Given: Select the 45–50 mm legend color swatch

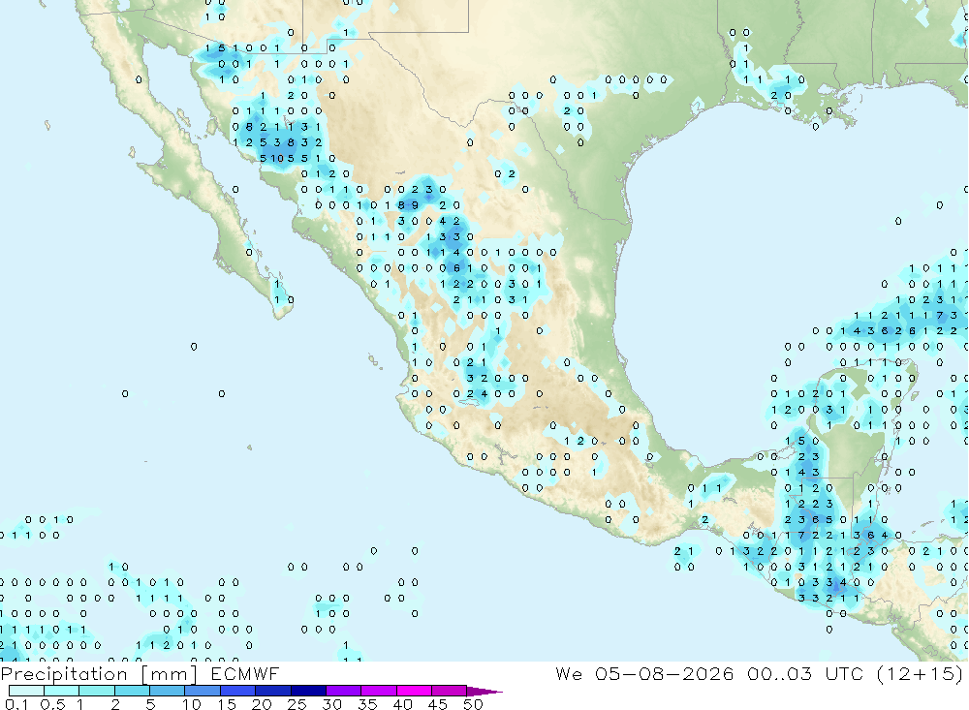Looking at the screenshot, I should point(450,691).
